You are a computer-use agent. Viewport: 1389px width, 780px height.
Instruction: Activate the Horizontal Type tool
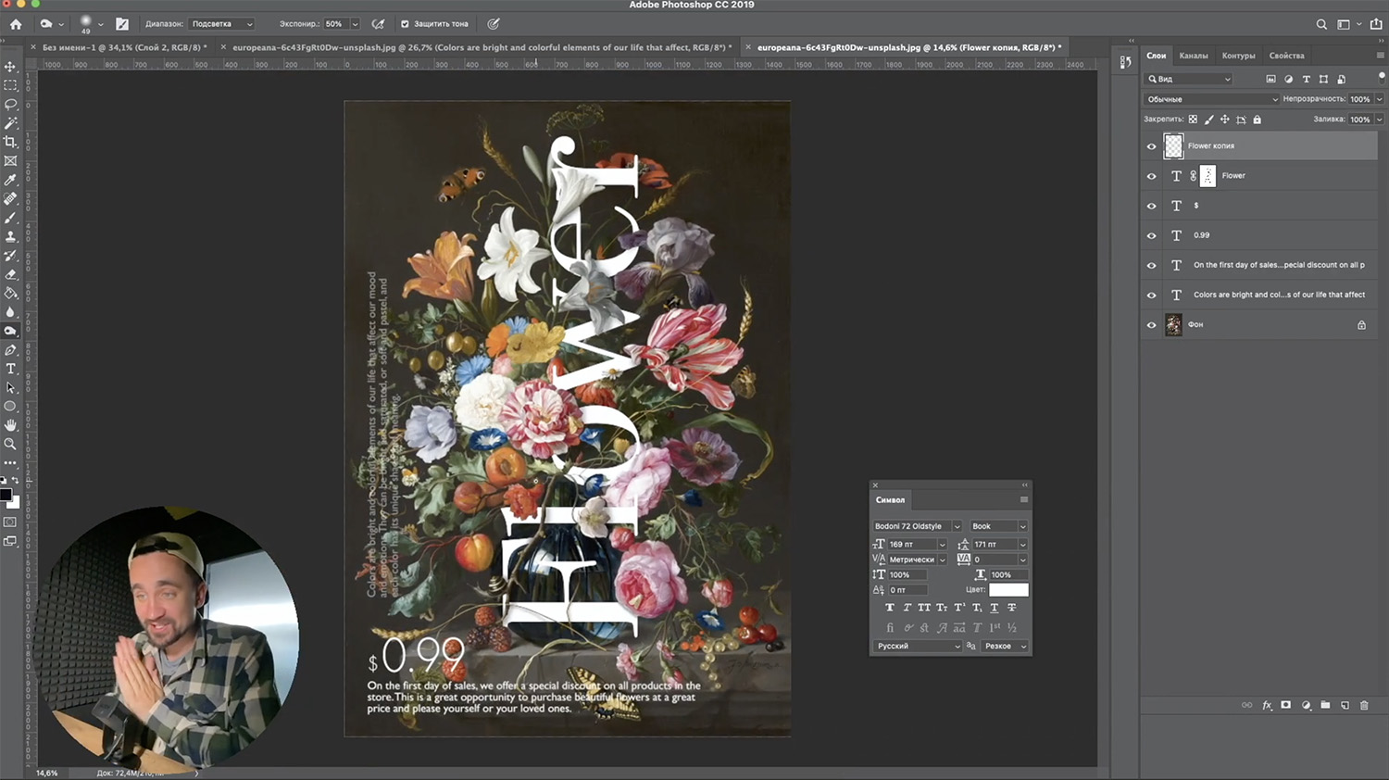coord(10,369)
